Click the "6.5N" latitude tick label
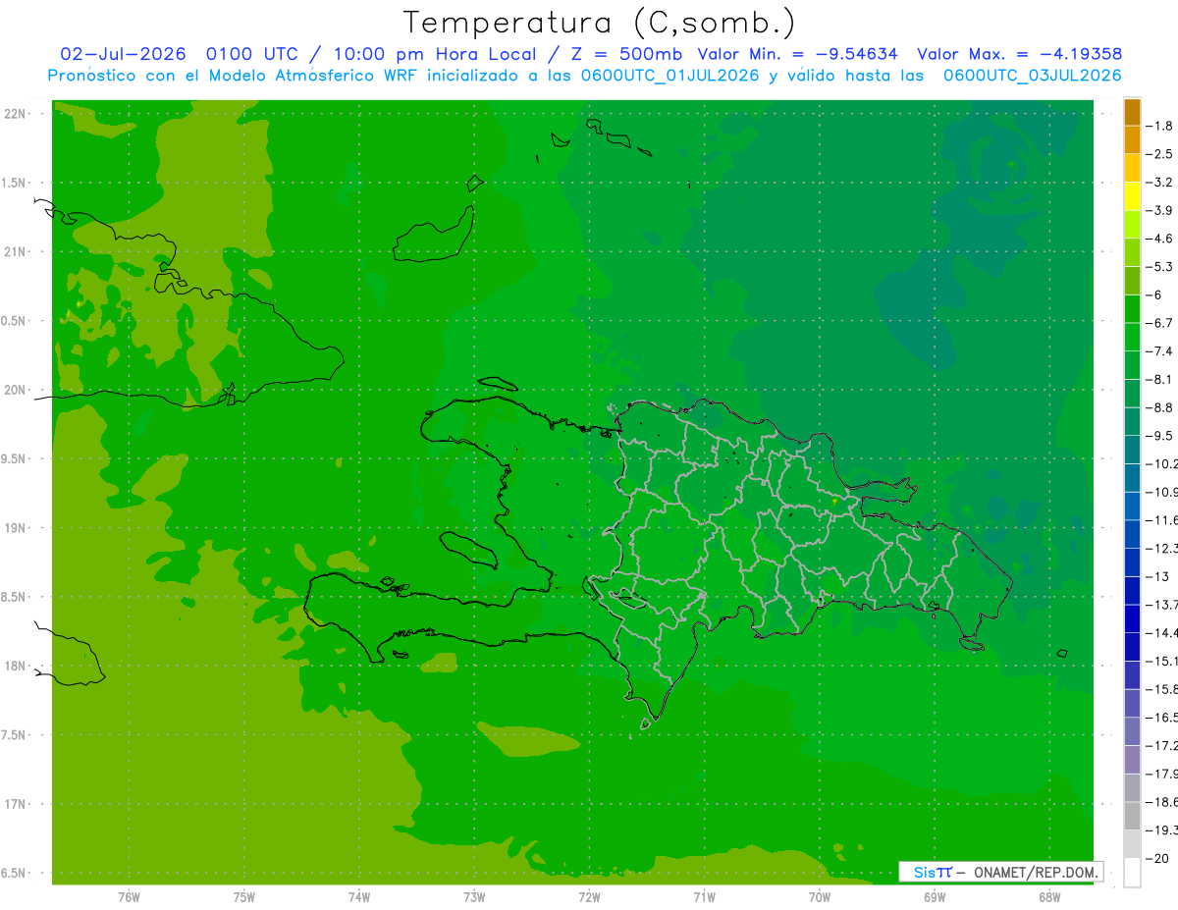1178x910 pixels. coord(14,873)
